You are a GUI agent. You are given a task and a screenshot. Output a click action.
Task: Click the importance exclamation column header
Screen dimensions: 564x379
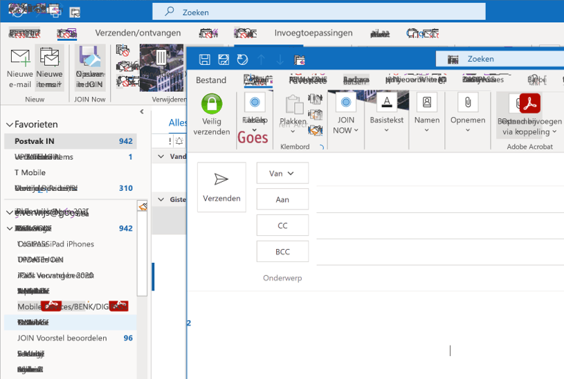tap(170, 141)
